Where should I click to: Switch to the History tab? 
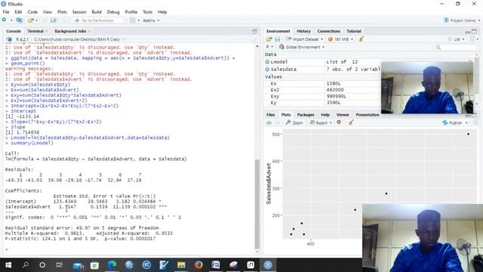click(x=303, y=31)
